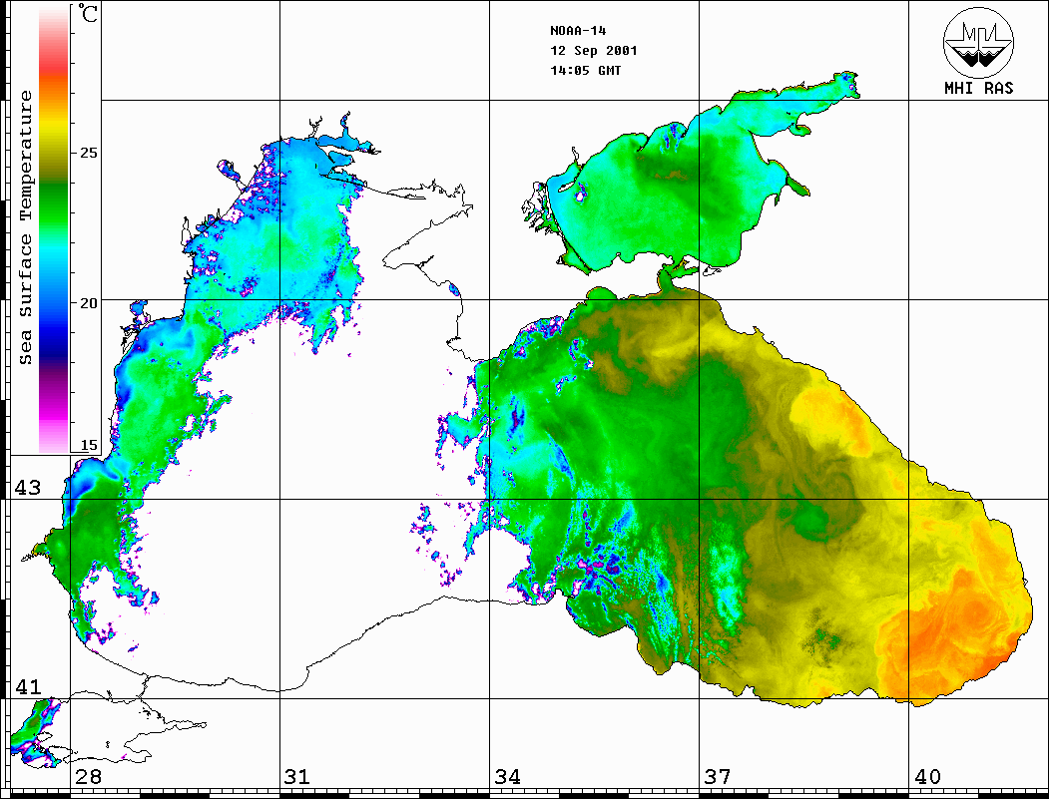Click the longitude label '28'

(x=88, y=776)
